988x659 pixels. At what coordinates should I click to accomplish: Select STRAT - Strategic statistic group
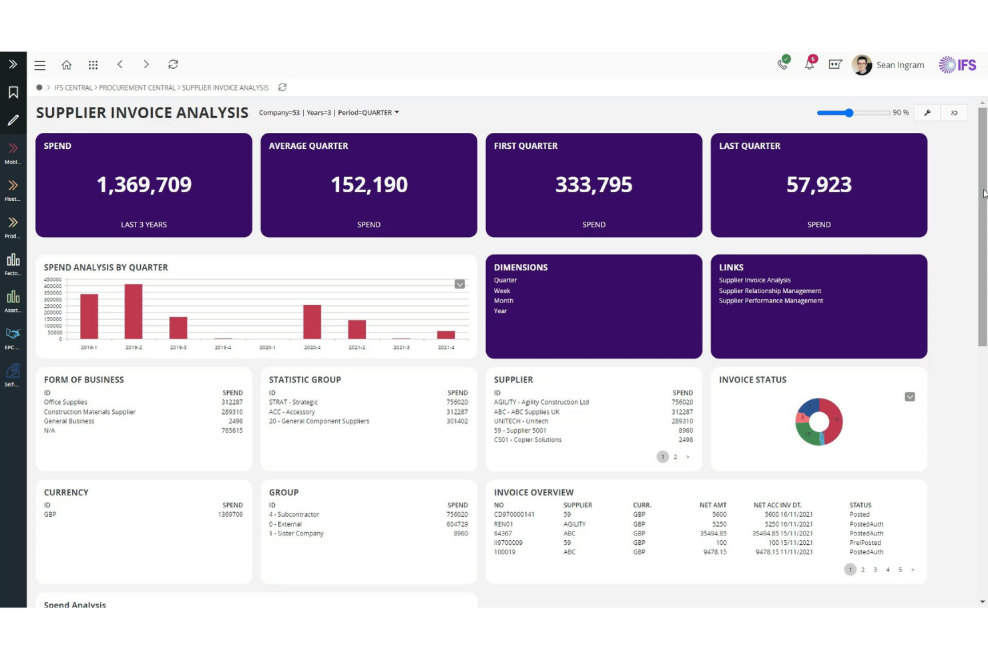tap(368, 403)
